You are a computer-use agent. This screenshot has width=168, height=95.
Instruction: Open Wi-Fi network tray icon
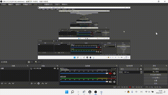pos(146,92)
